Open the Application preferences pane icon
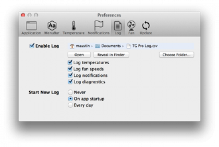The width and height of the screenshot is (219, 147). (31, 26)
